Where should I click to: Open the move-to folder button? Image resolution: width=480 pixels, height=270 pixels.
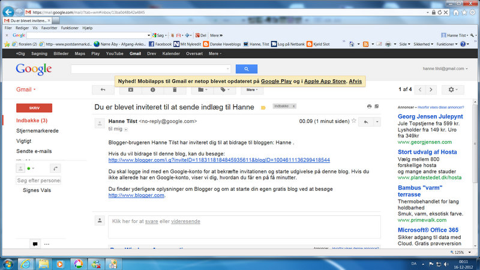coord(202,89)
